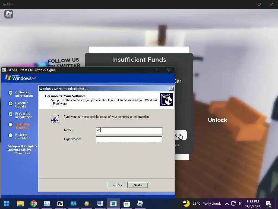Open 7-Zip from the taskbar
278x209 pixels.
tap(60, 204)
